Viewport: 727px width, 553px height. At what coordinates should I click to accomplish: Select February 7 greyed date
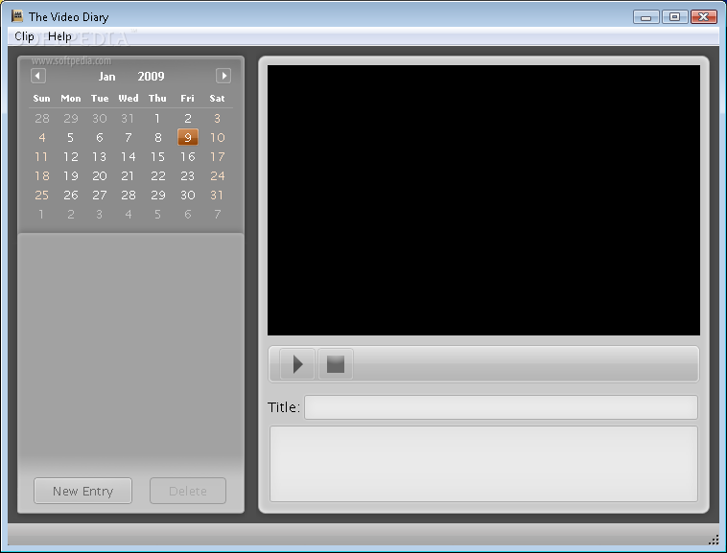tap(217, 214)
